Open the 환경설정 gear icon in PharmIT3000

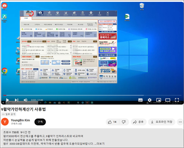91,13
